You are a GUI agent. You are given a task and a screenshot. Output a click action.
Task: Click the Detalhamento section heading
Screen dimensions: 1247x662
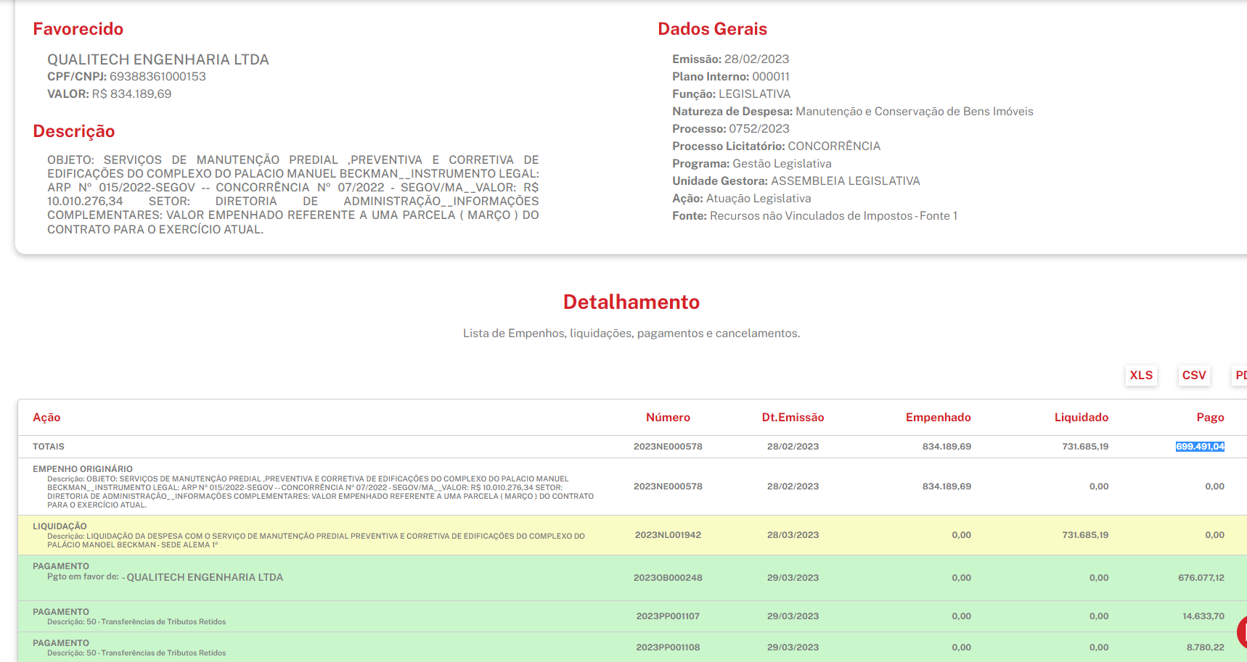point(631,302)
